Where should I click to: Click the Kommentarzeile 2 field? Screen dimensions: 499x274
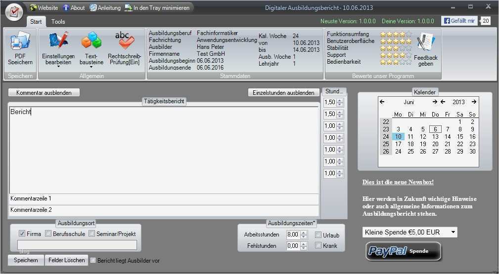click(164, 210)
